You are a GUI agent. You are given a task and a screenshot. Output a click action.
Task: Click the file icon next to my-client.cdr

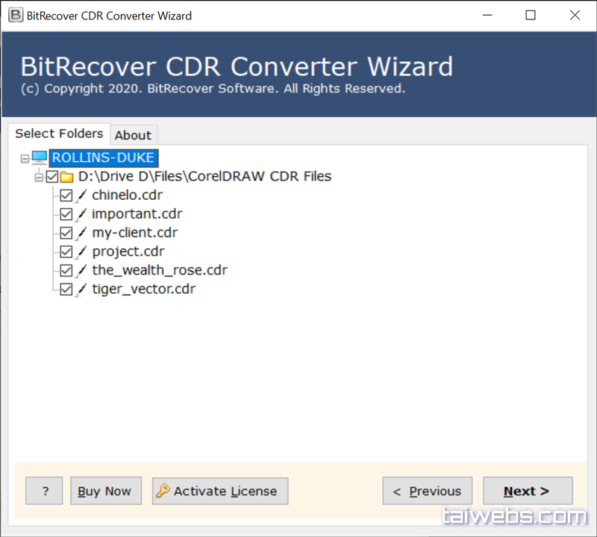pos(81,233)
